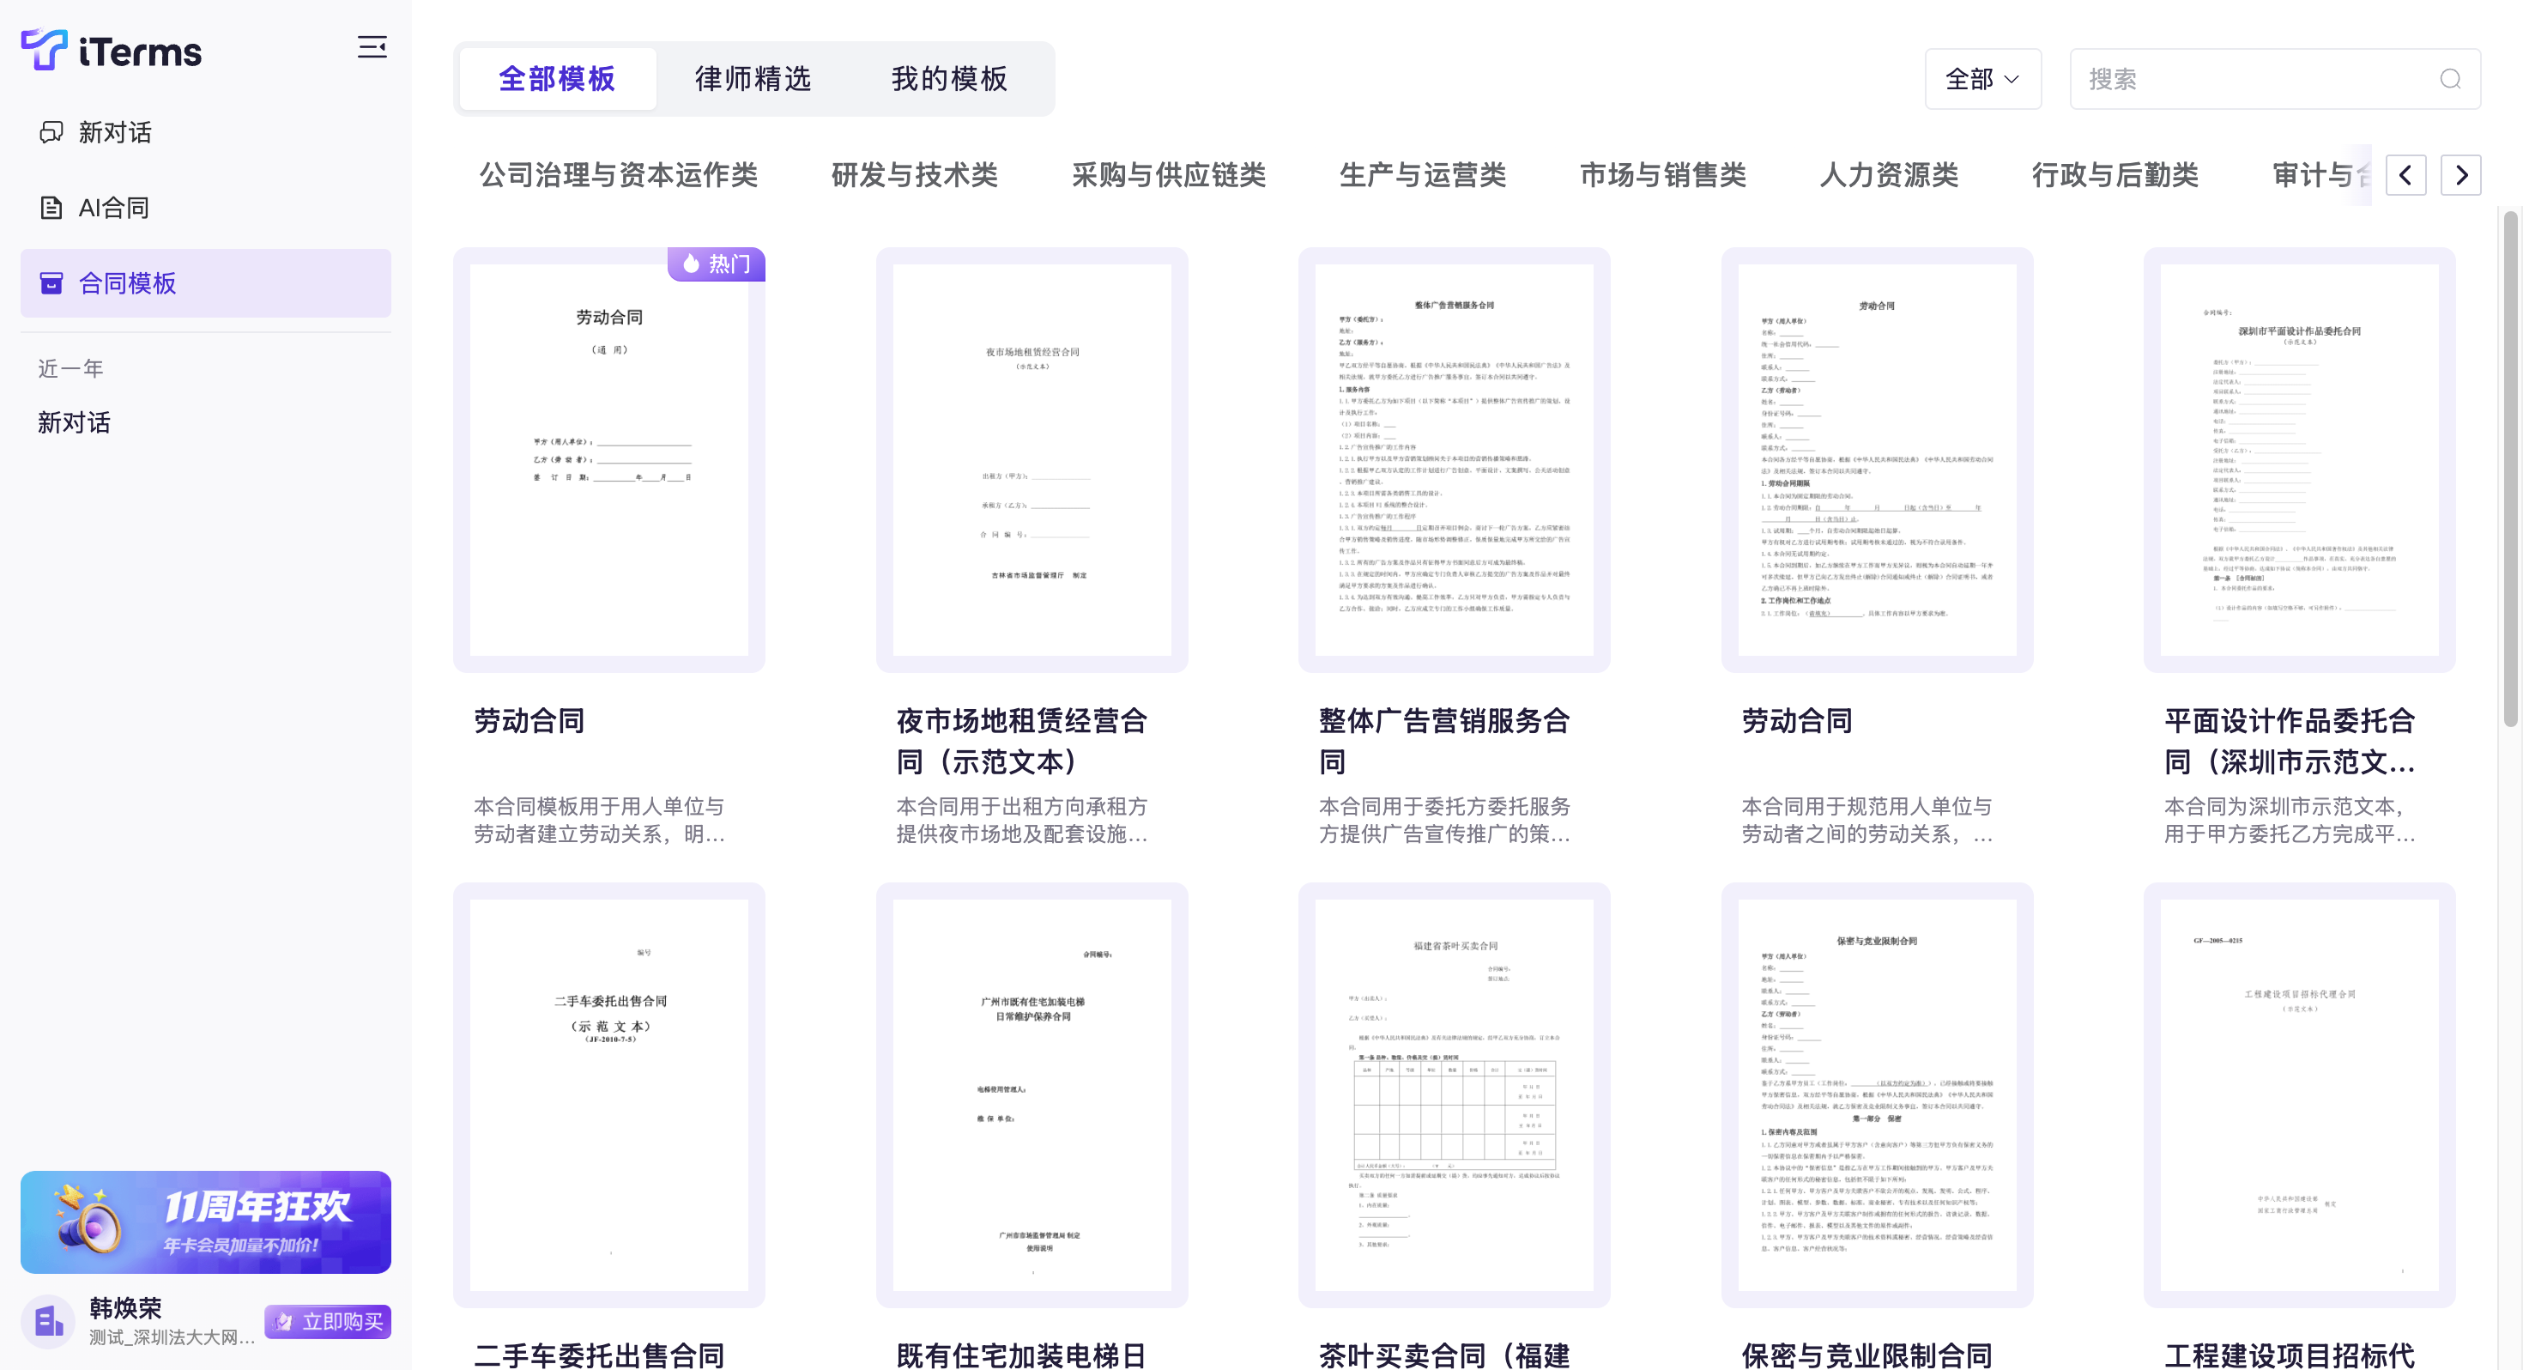This screenshot has width=2523, height=1370.
Task: Switch to the 律师精选 tab
Action: tap(753, 79)
